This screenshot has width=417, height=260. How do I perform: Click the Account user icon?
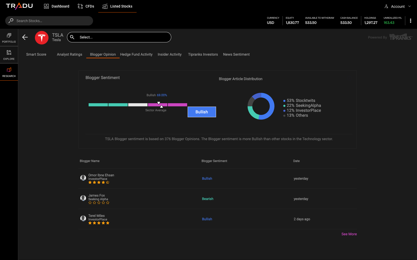pos(386,6)
